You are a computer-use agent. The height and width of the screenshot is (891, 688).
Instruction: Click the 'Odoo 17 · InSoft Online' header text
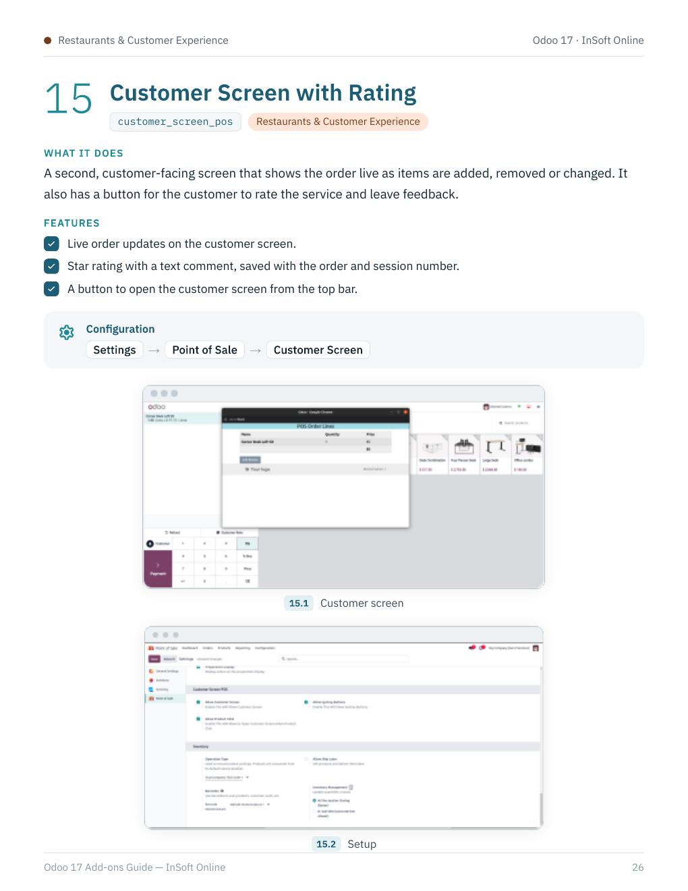point(588,40)
